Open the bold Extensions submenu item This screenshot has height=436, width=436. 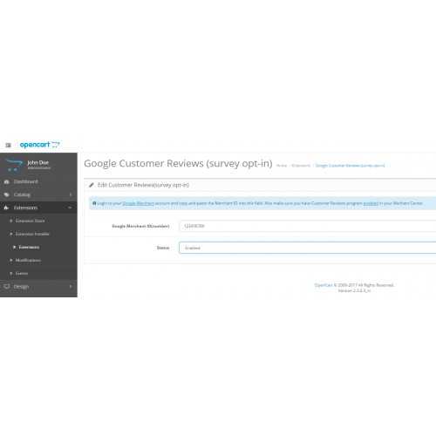(29, 247)
